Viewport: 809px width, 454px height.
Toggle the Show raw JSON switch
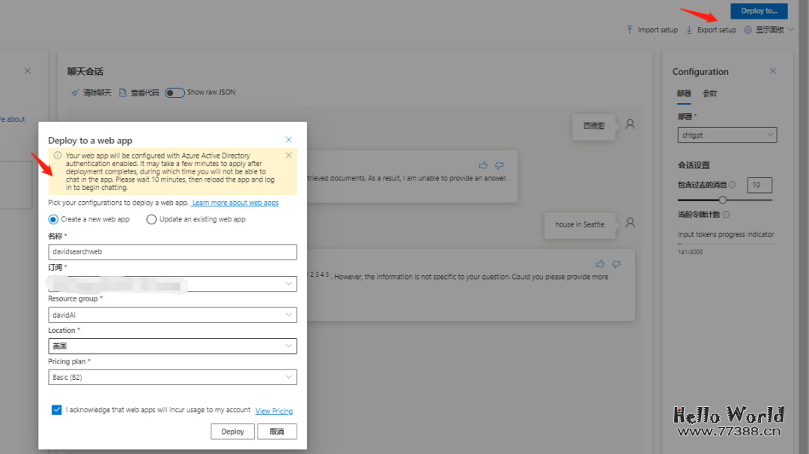pyautogui.click(x=175, y=93)
